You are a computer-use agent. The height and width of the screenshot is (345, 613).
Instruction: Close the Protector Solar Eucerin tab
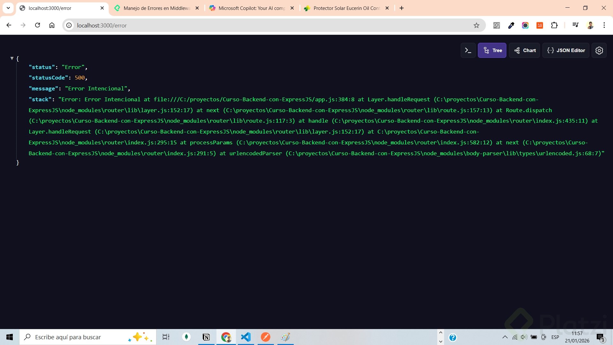[387, 8]
